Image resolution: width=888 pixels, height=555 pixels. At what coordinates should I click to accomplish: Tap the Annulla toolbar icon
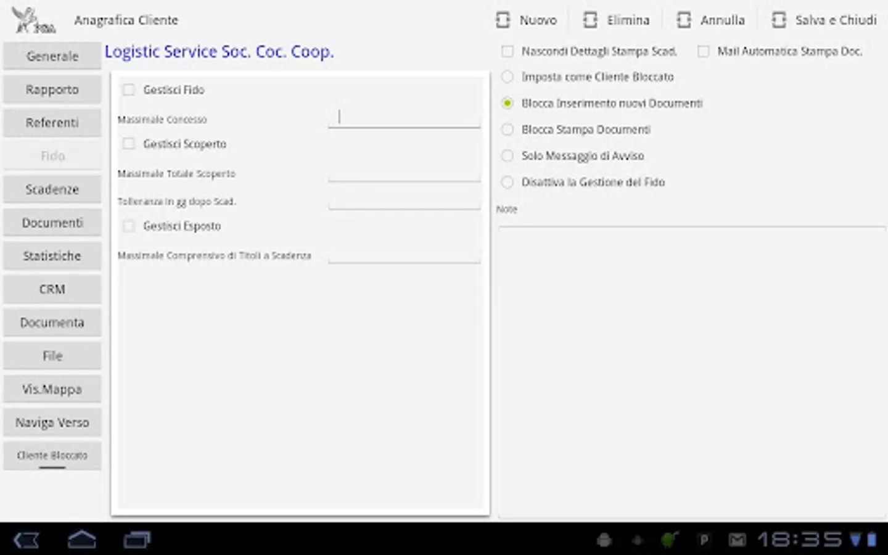(x=684, y=20)
